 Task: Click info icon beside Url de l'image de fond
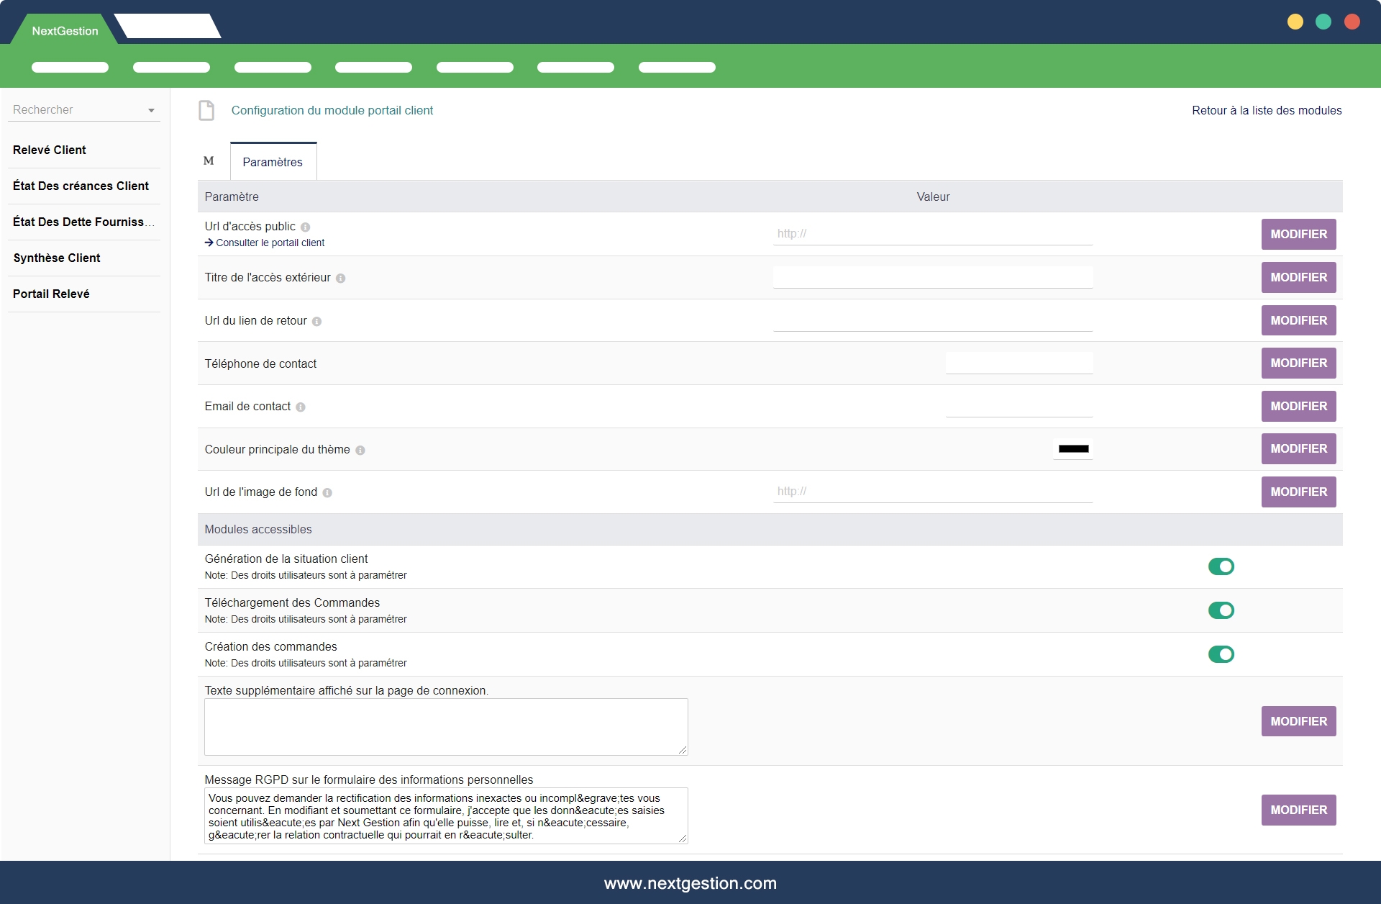(327, 493)
